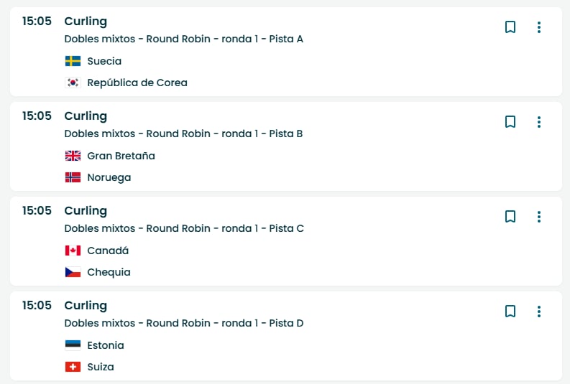The width and height of the screenshot is (570, 384).
Task: Click the Czechia flag icon
Action: (73, 272)
